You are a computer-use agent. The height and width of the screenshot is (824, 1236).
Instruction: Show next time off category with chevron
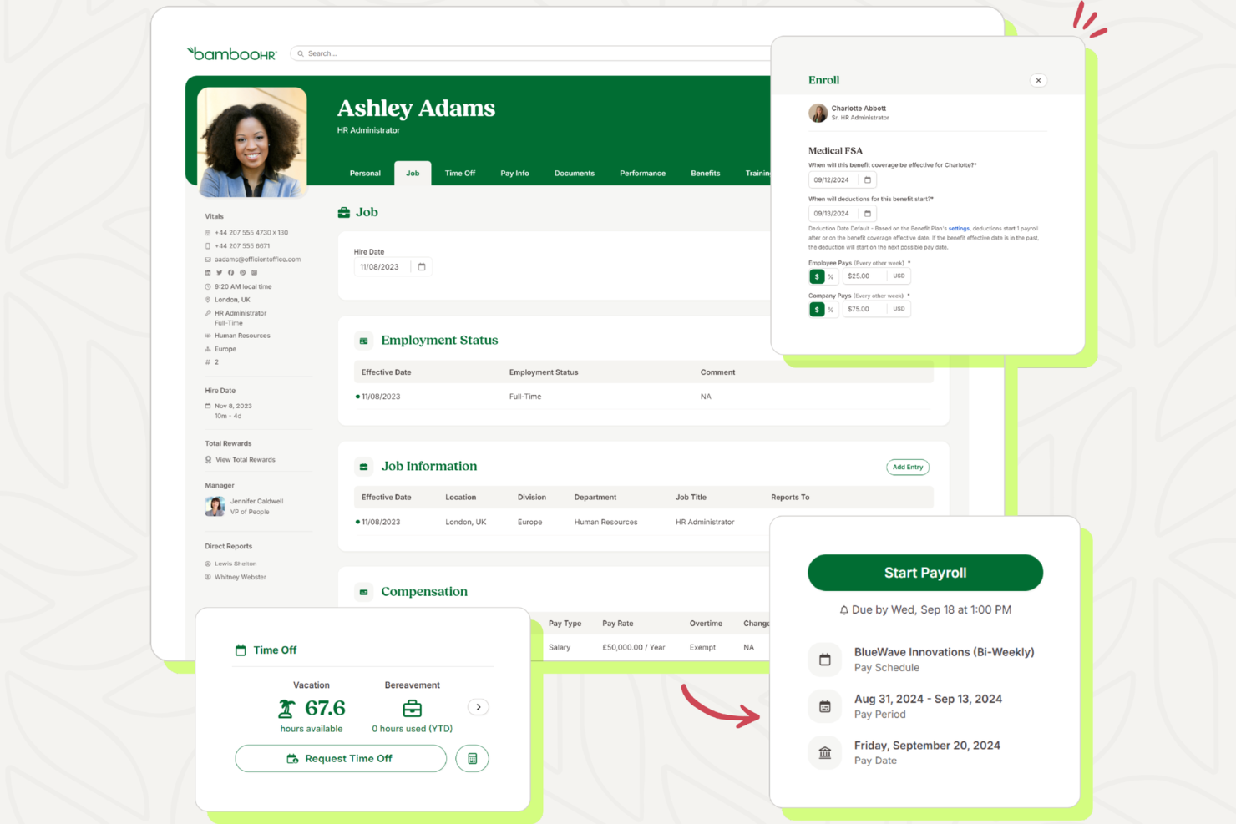[x=478, y=707]
